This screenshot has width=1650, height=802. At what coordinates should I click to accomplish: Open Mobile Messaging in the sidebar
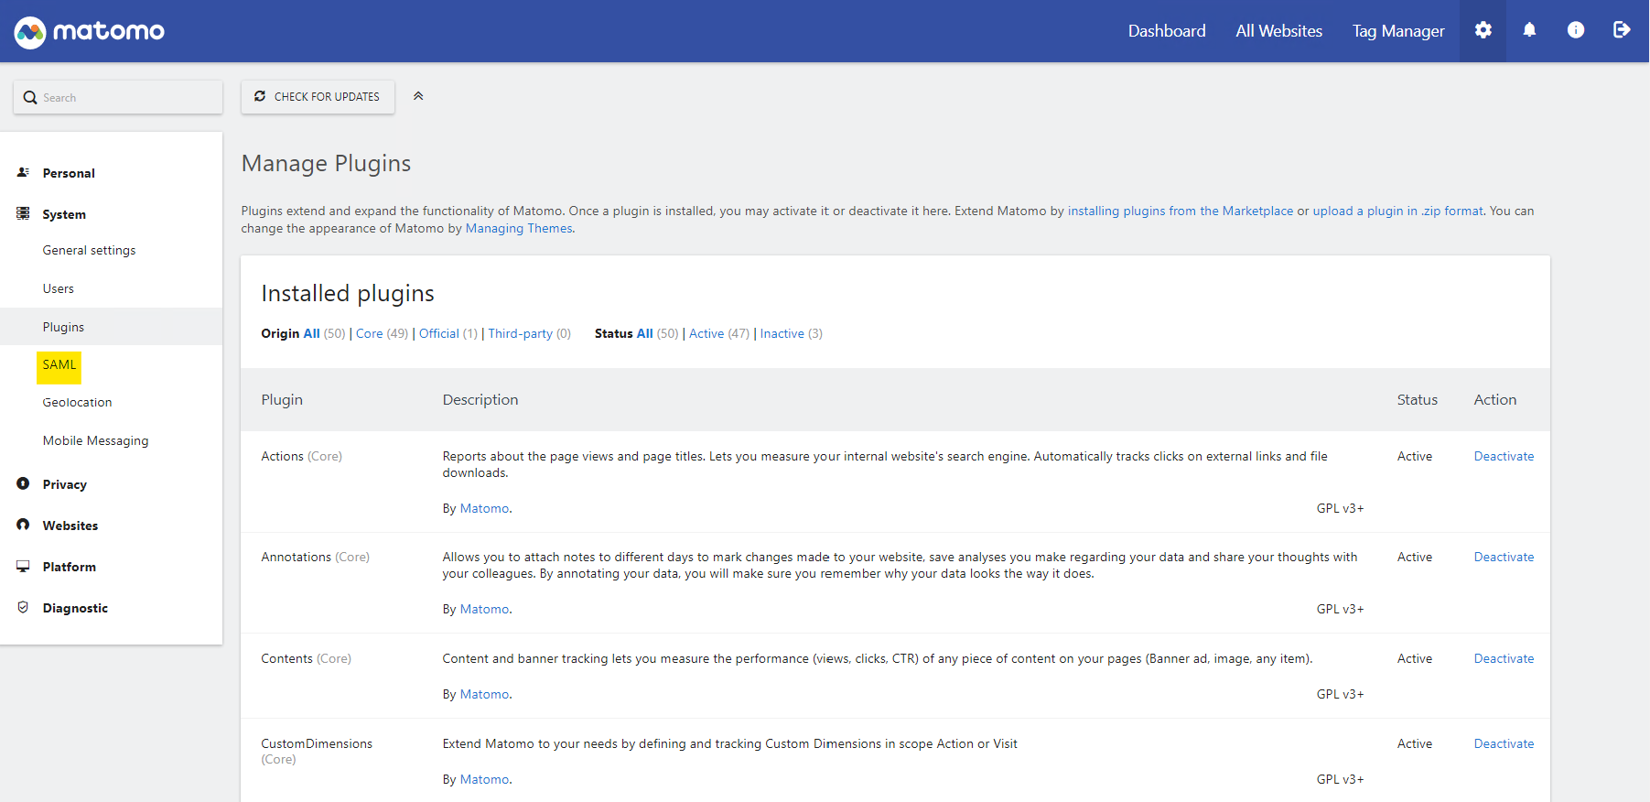coord(95,440)
